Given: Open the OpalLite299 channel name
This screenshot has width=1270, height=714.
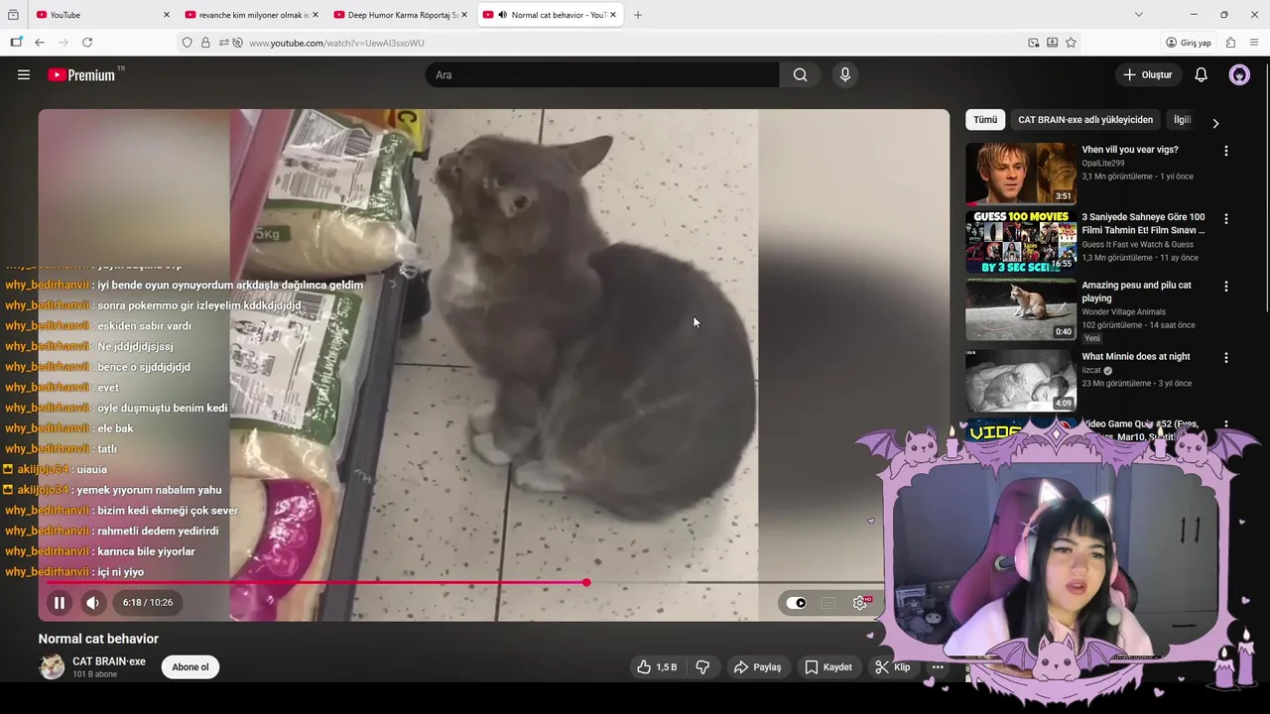Looking at the screenshot, I should click(x=1103, y=164).
